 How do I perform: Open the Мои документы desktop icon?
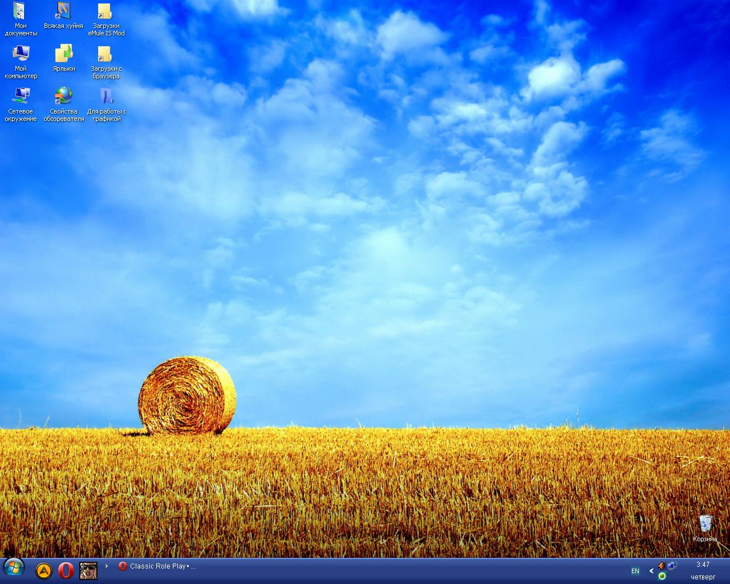coord(21,19)
